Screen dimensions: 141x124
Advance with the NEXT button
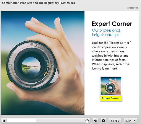(x=130, y=121)
